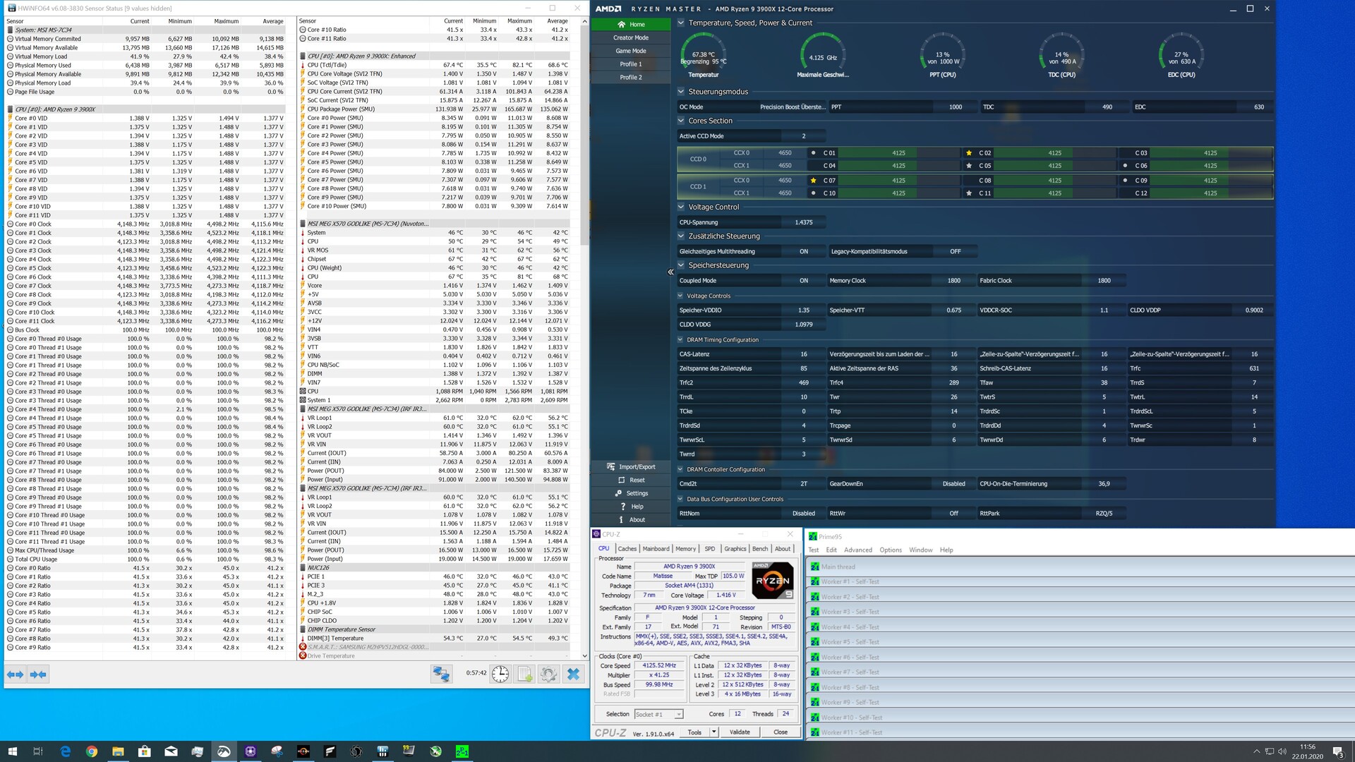
Task: Click HWiNFO expand columns arrows icon
Action: pos(15,675)
